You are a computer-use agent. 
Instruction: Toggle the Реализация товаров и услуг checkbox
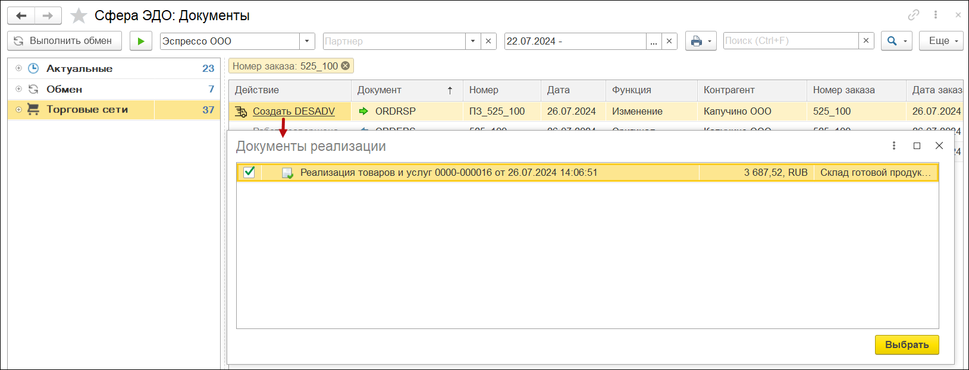[249, 172]
